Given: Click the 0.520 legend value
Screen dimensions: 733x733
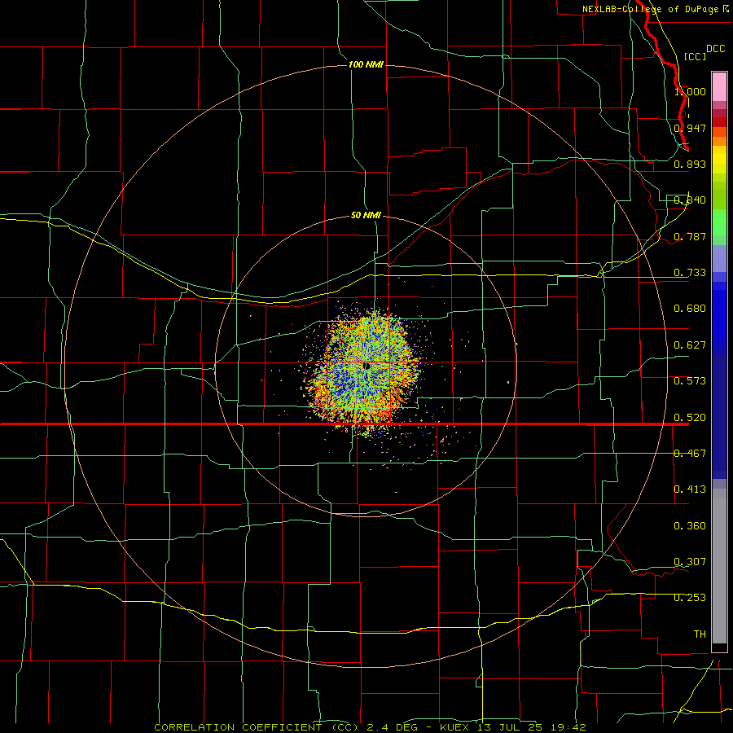Looking at the screenshot, I should [x=690, y=418].
